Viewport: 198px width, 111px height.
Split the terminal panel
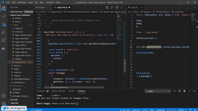tap(179, 91)
